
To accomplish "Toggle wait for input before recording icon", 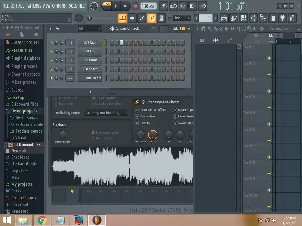I will tap(173, 6).
